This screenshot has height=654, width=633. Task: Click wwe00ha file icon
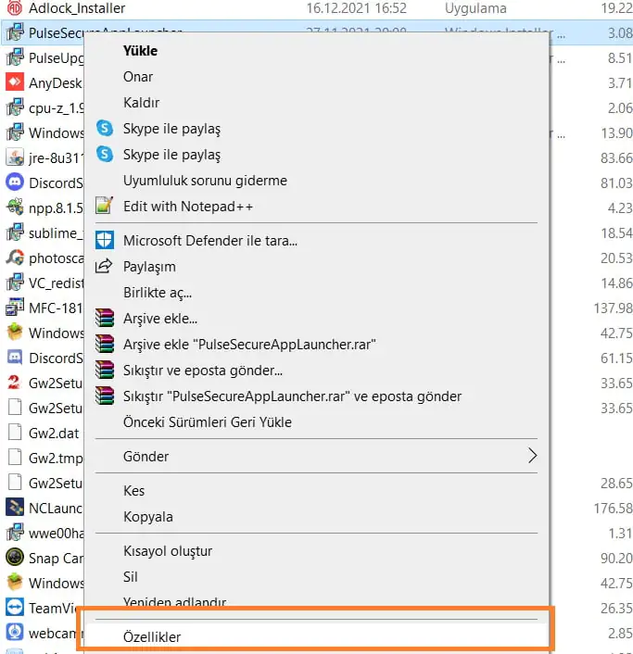(15, 533)
